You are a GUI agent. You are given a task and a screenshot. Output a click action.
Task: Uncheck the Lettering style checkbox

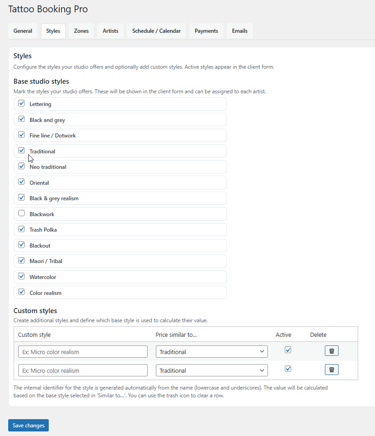21,103
